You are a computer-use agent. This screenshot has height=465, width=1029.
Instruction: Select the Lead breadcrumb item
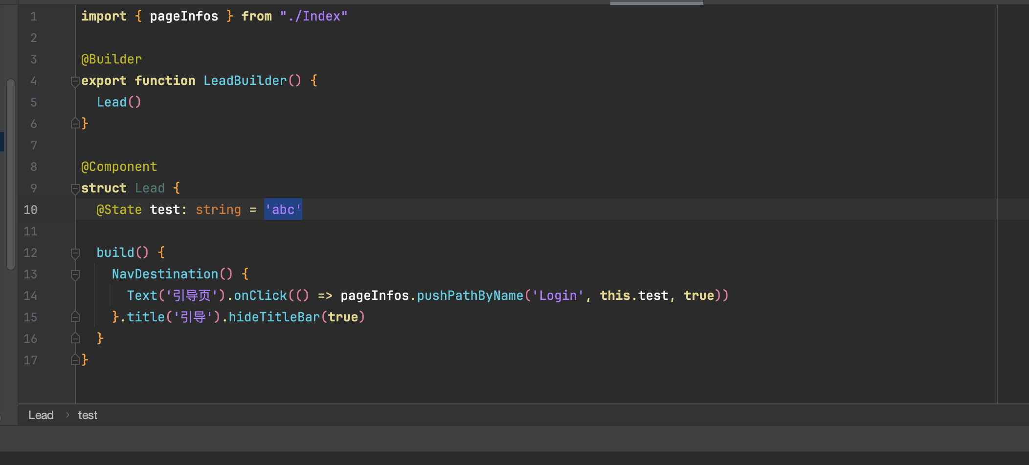pyautogui.click(x=41, y=415)
